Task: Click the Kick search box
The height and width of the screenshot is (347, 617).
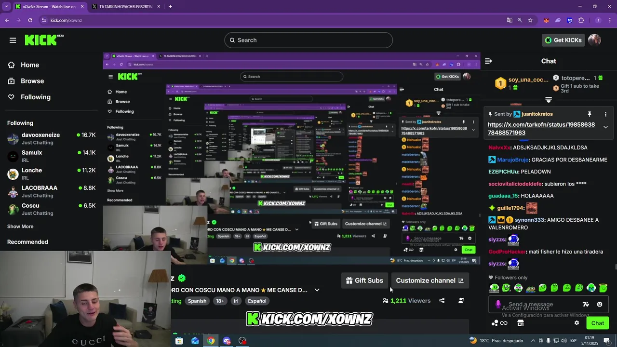Action: click(x=308, y=40)
